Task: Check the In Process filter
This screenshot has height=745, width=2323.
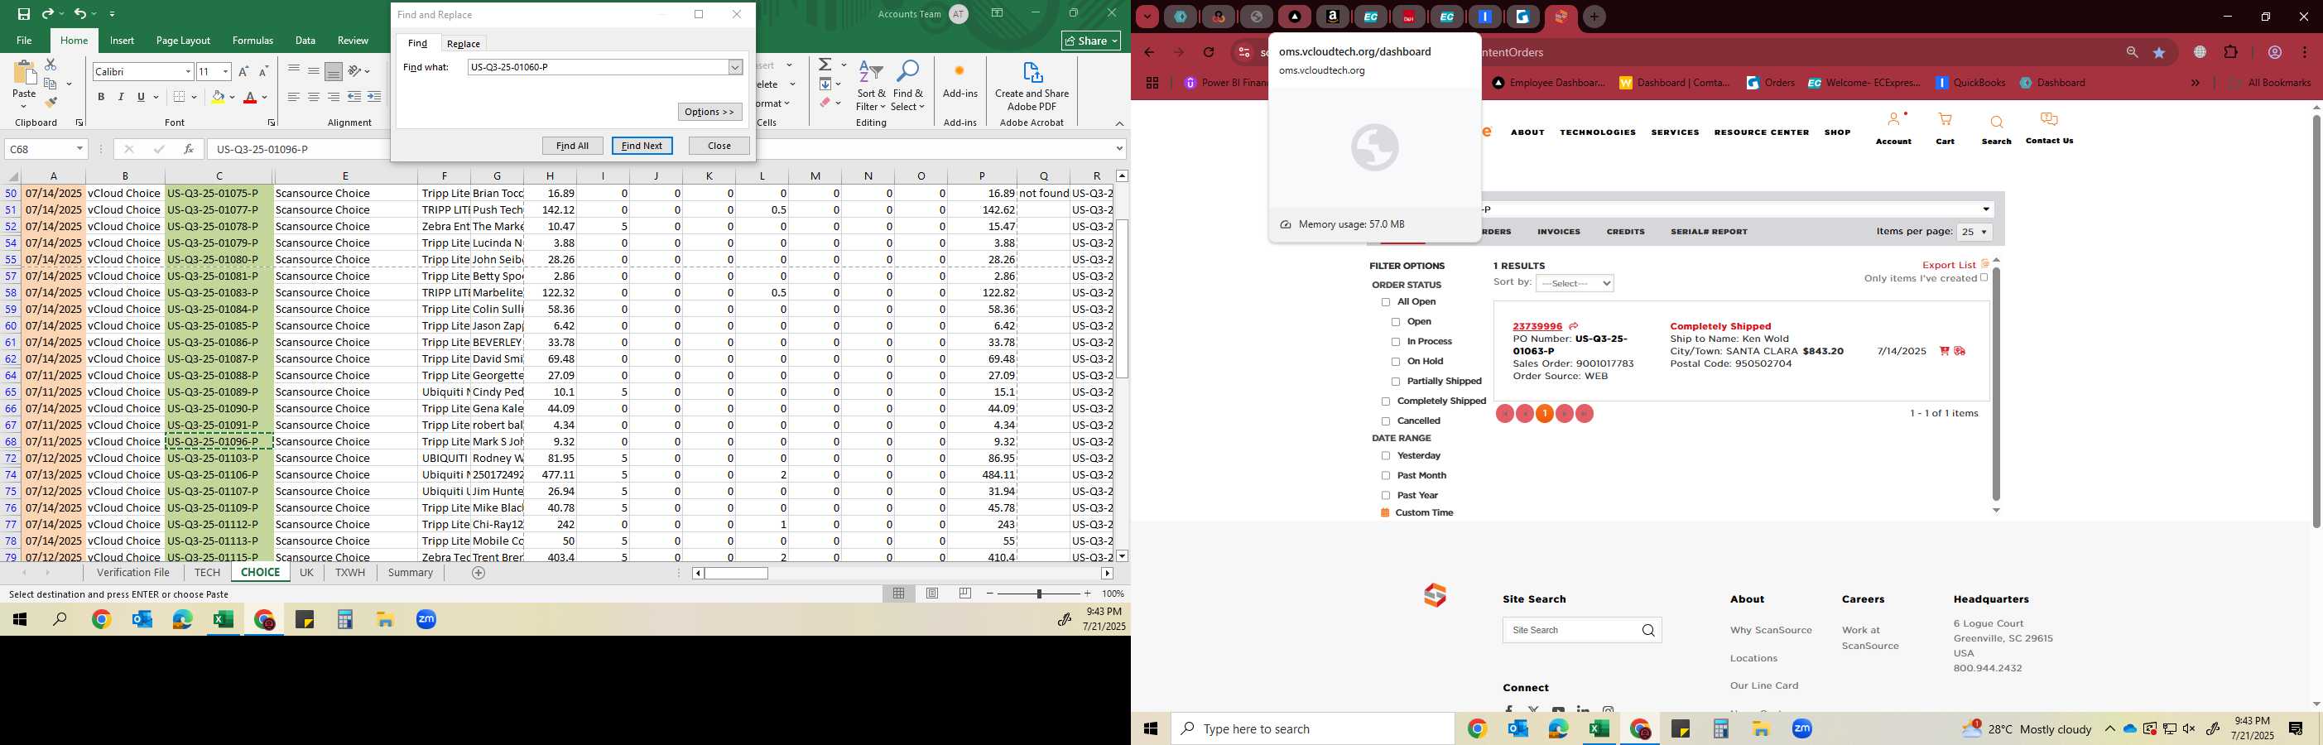Action: [x=1396, y=342]
